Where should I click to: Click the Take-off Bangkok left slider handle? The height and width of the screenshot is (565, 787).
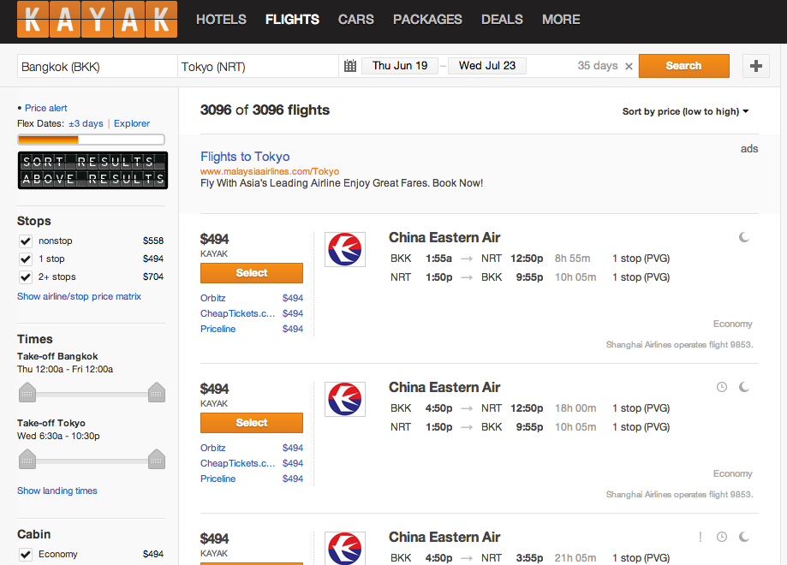pyautogui.click(x=27, y=392)
